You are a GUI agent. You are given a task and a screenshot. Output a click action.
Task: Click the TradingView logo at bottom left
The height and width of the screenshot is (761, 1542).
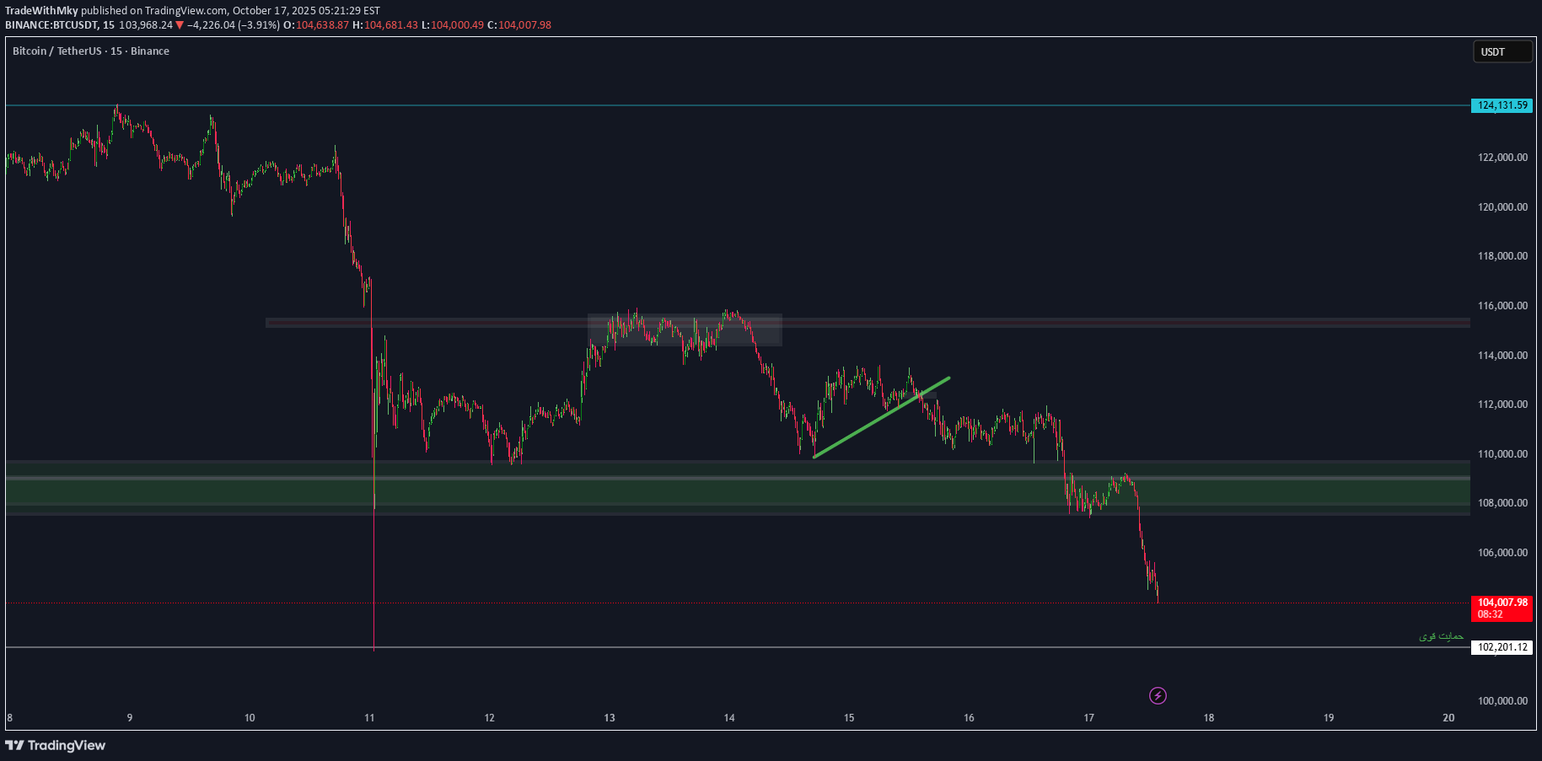(x=55, y=745)
